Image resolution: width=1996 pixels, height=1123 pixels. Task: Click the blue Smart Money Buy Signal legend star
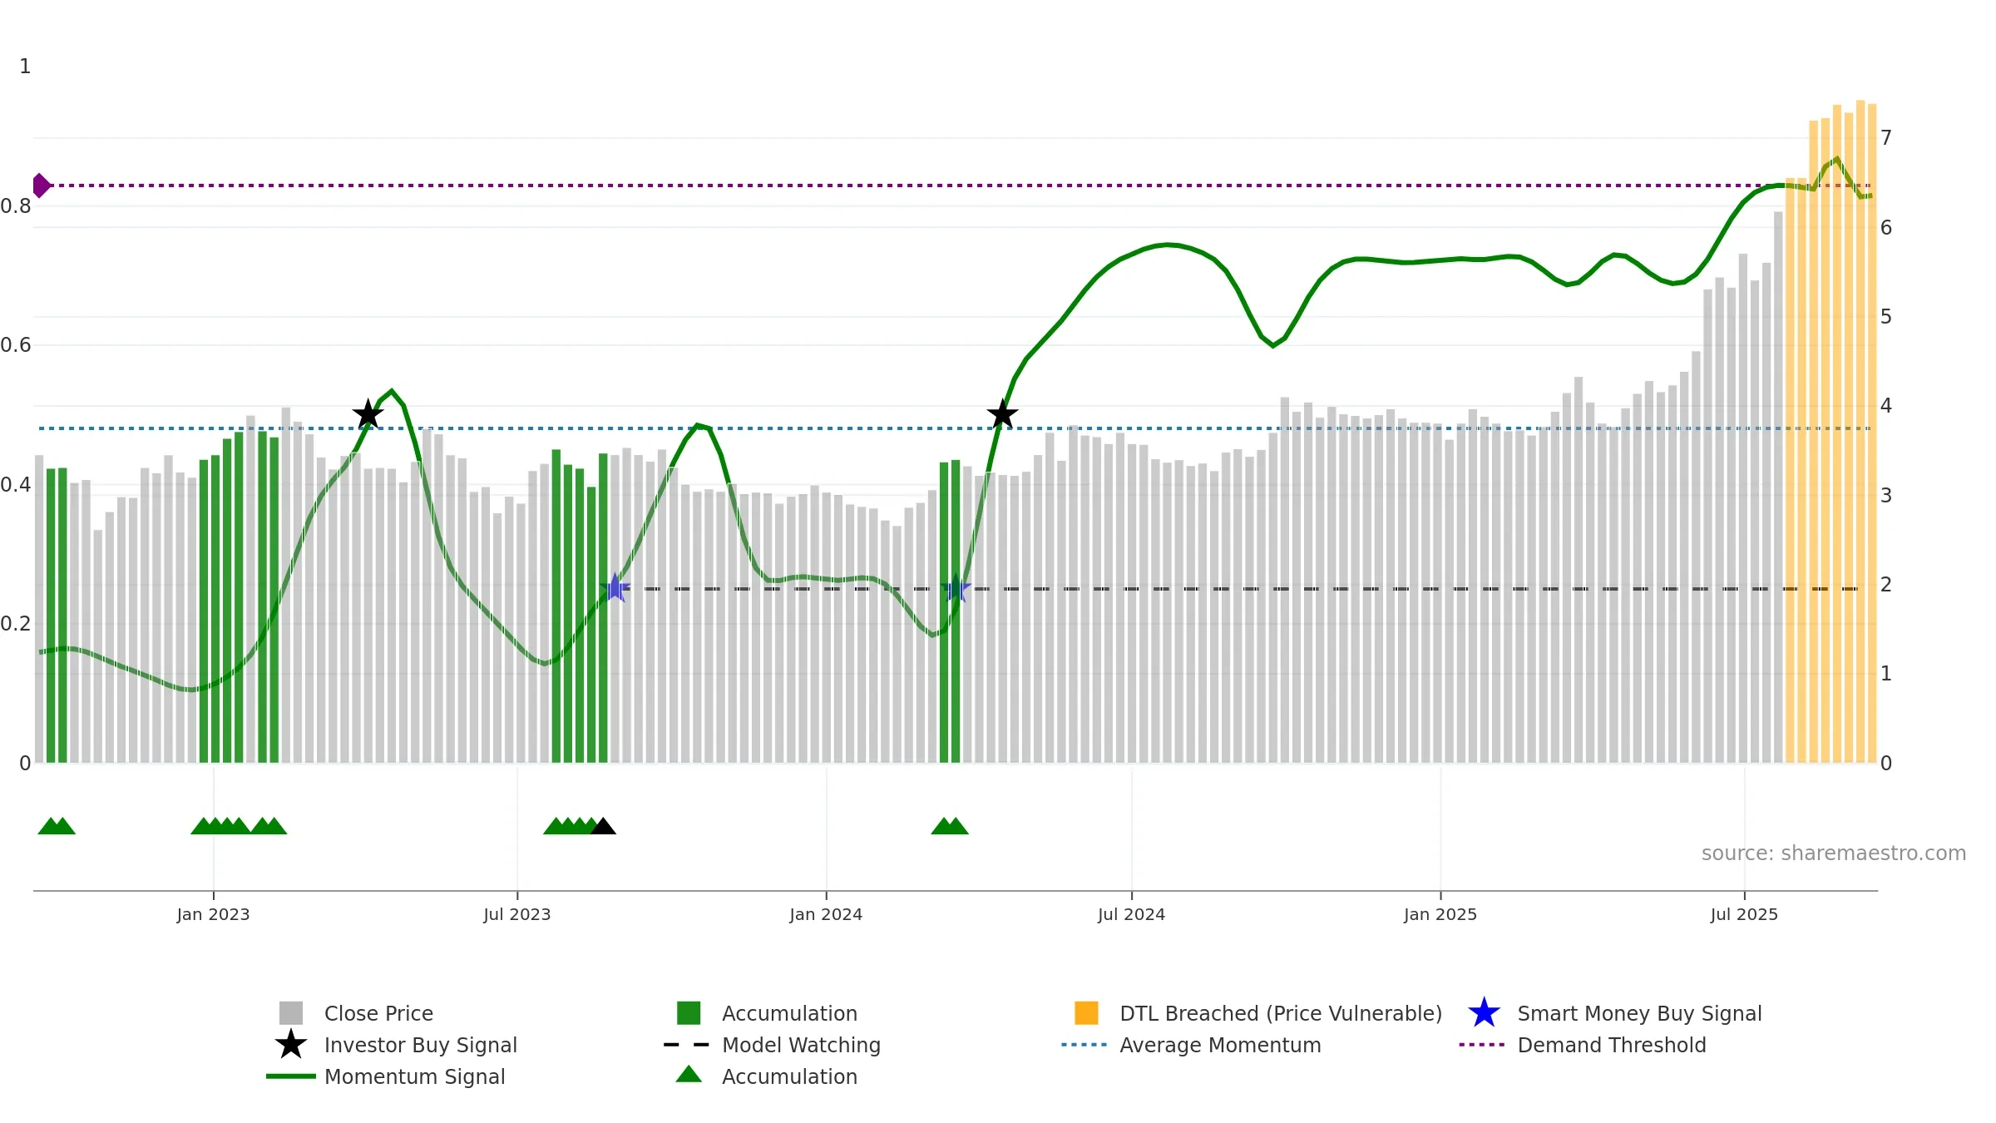[x=1484, y=1013]
